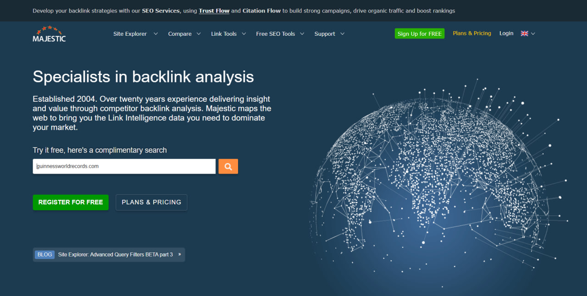Expand the Link Tools chevron
This screenshot has width=587, height=296.
[x=244, y=34]
